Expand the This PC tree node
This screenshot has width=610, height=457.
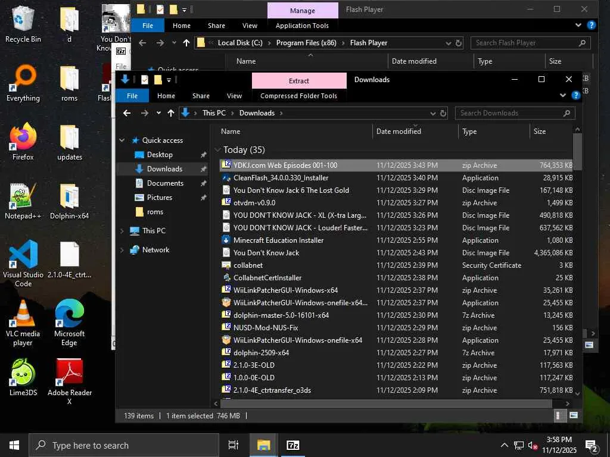click(x=122, y=231)
